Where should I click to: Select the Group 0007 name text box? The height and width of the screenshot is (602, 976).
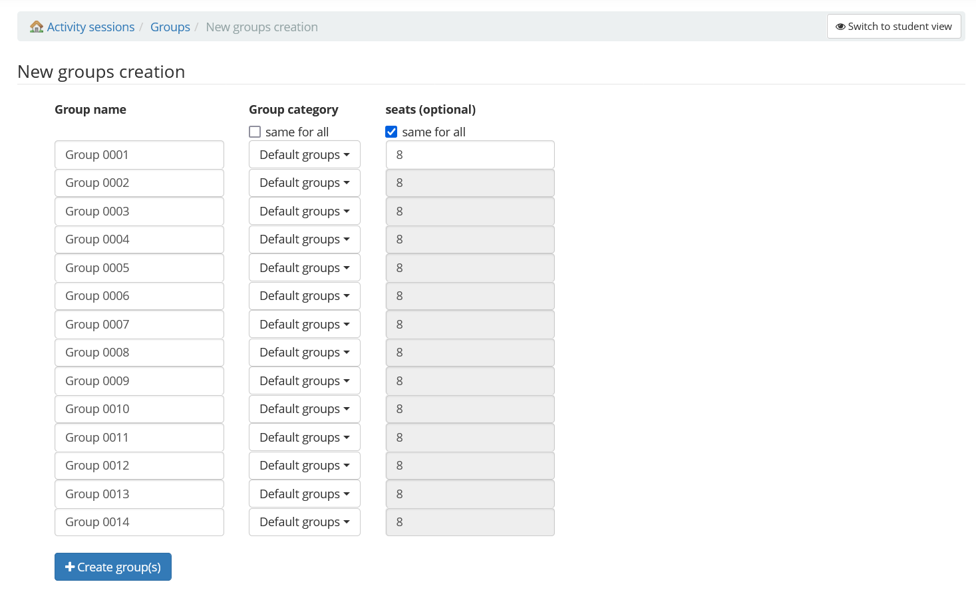coord(138,324)
